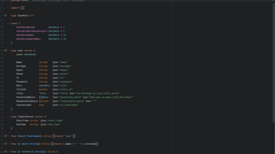Click the bool type of IsConfirmed
The width and height of the screenshot is (275, 154).
pos(42,105)
